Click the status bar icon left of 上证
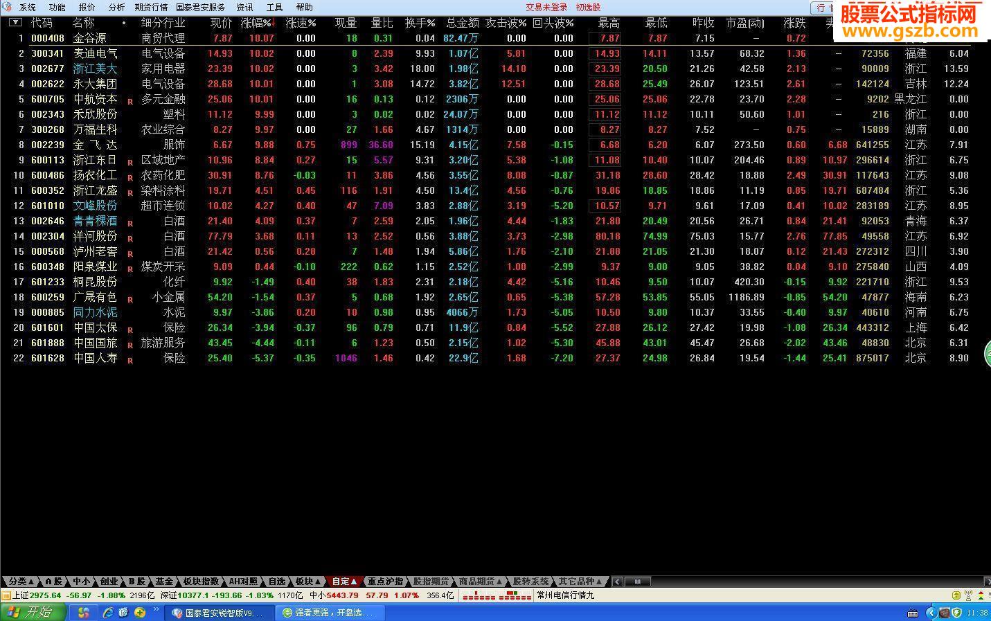Screen dimensions: 991x621 [6, 595]
